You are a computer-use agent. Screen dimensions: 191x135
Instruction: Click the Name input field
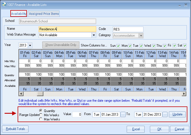(x=67, y=29)
